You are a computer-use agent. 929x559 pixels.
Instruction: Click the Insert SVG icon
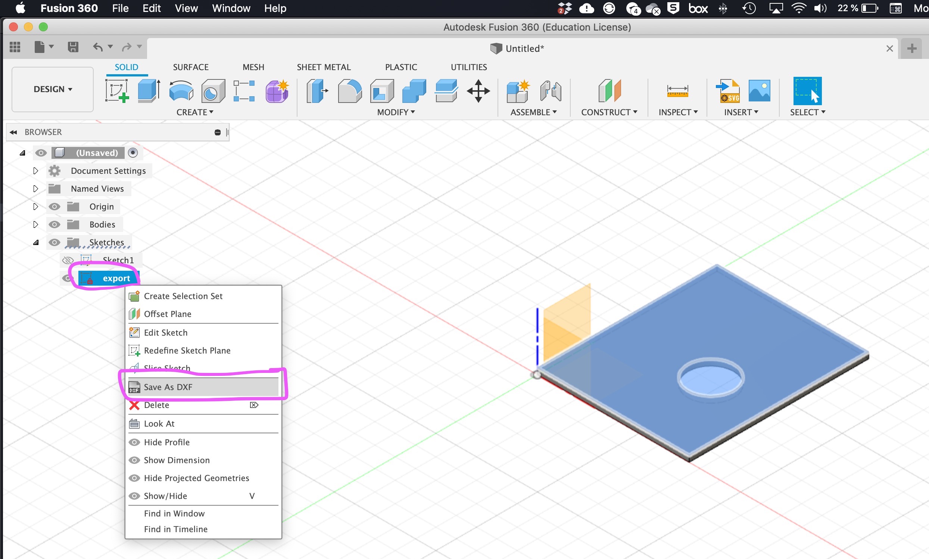[x=727, y=91]
